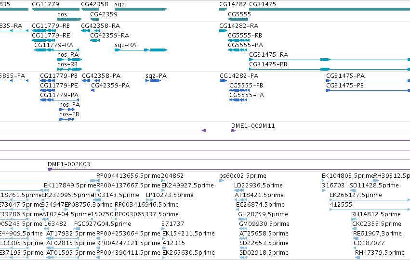The width and height of the screenshot is (410, 260).
Task: Click the nos gene feature
Action: 69,19
